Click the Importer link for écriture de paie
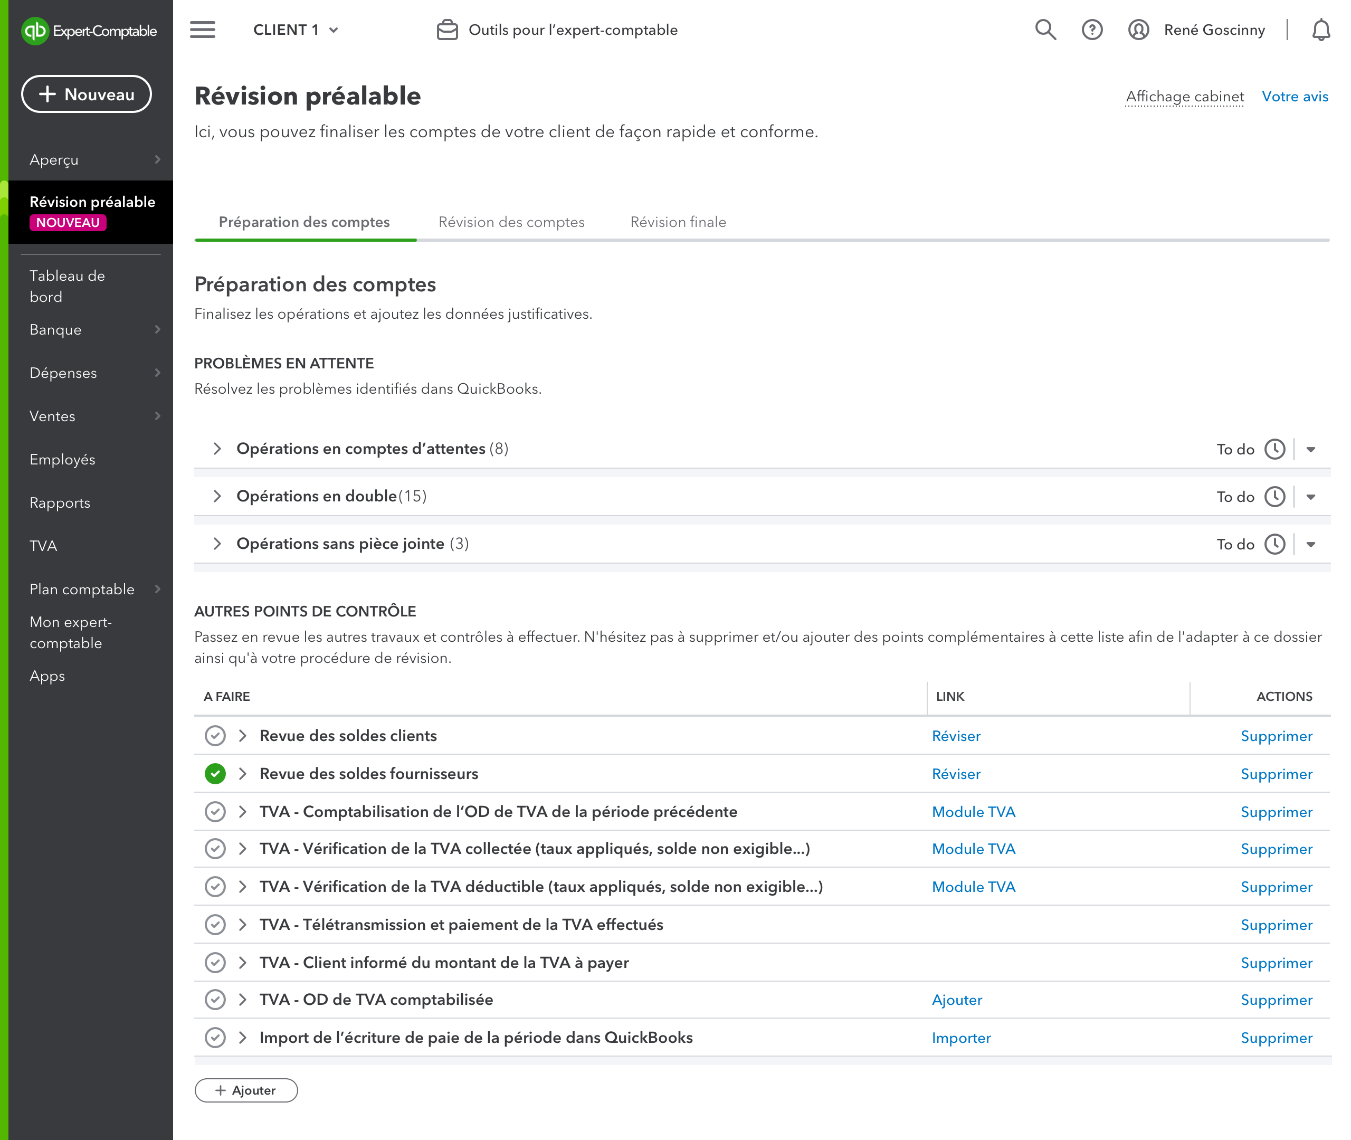This screenshot has height=1140, width=1351. coord(961,1037)
